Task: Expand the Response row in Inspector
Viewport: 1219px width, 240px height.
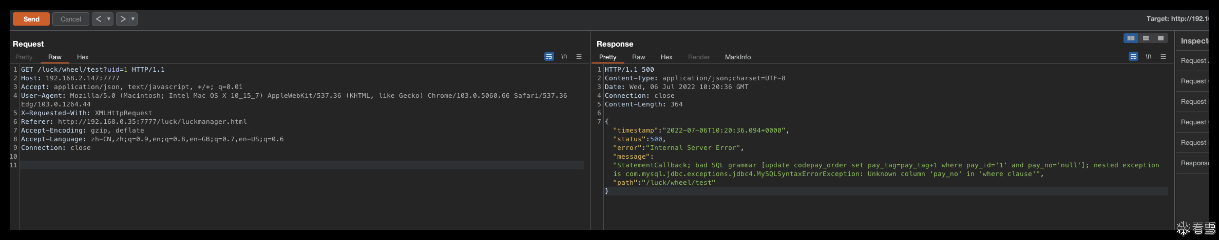Action: click(1193, 163)
